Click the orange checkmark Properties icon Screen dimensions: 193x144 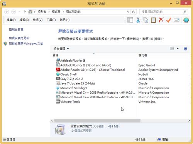tap(169, 20)
